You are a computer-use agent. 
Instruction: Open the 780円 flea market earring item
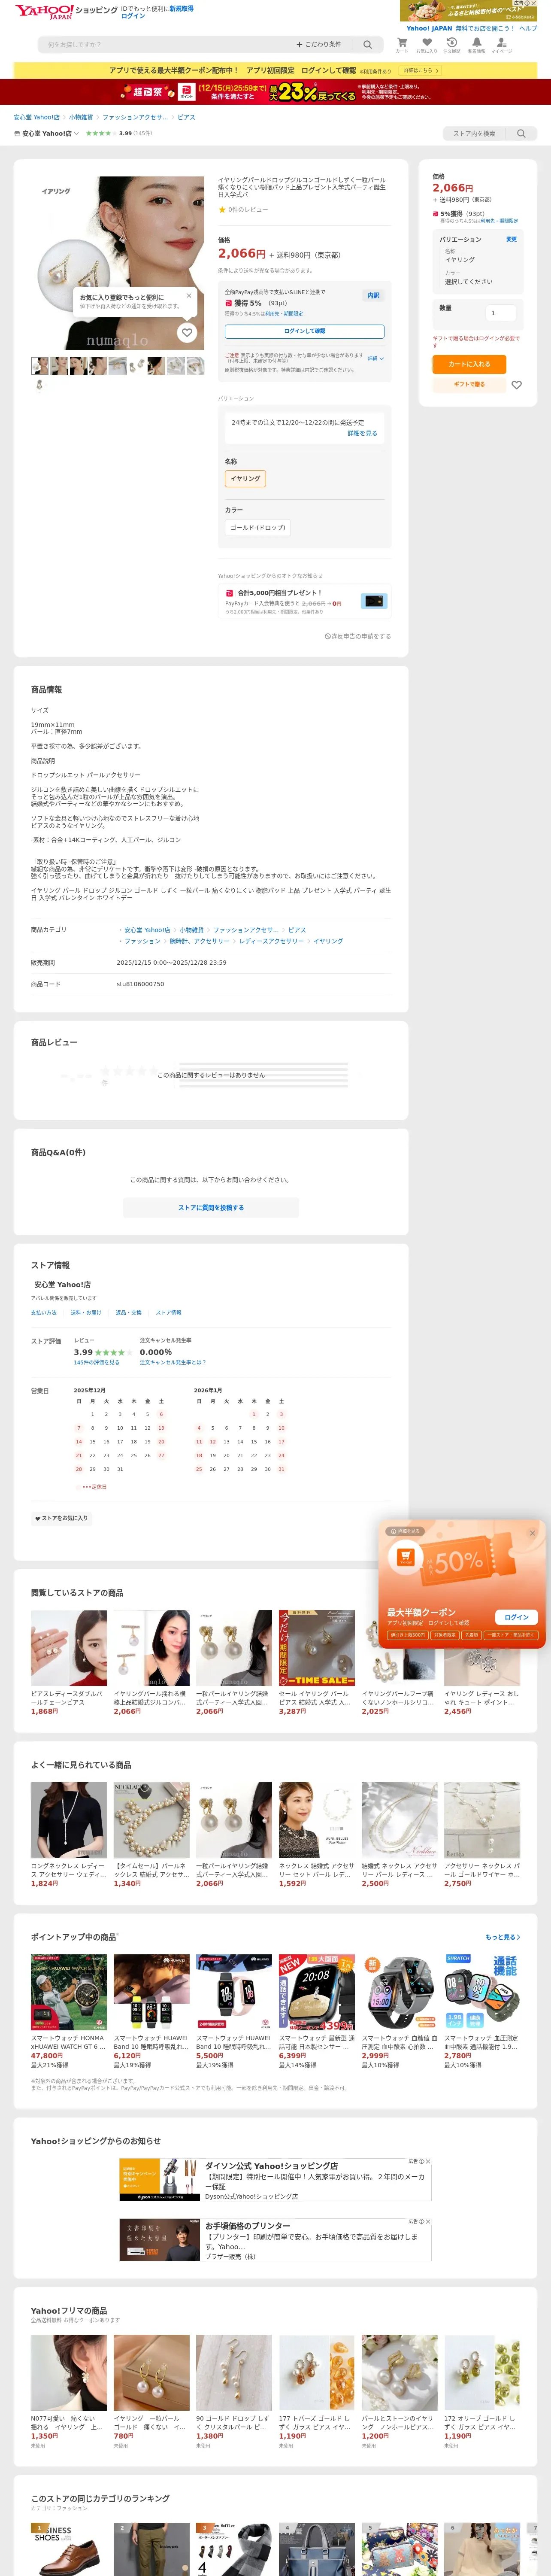[x=151, y=2392]
